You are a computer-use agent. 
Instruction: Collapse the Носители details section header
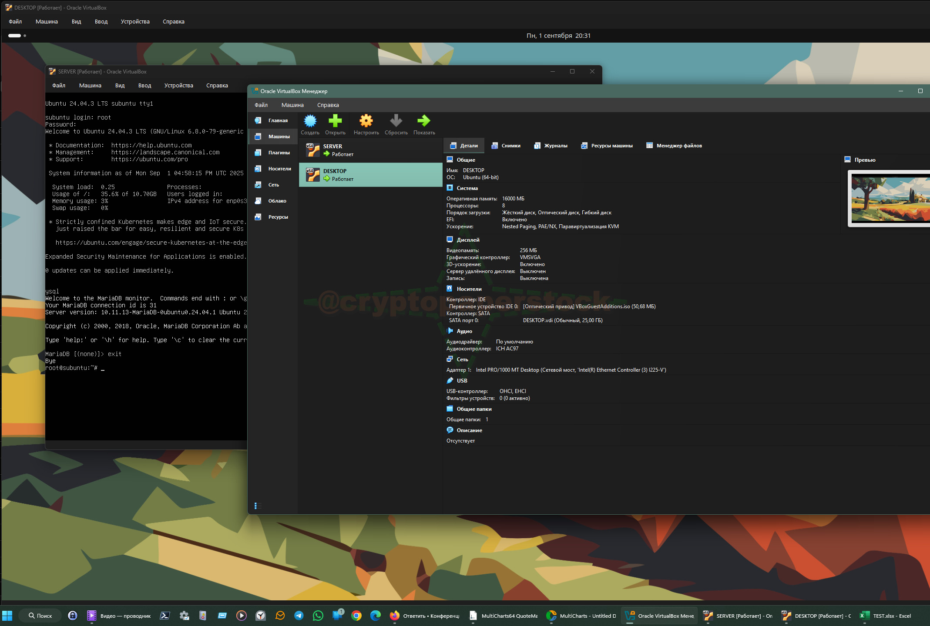[469, 289]
